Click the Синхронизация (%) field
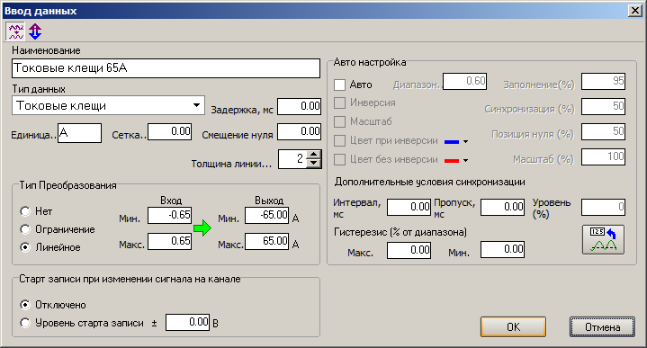 603,106
